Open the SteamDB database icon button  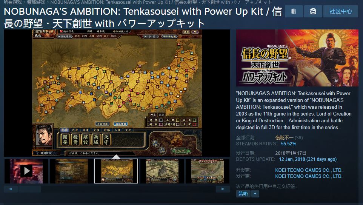[313, 11]
